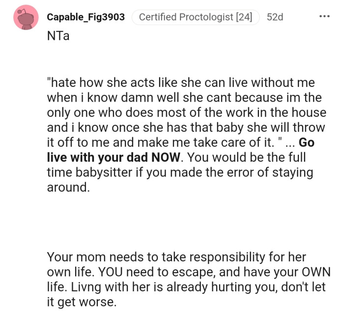The height and width of the screenshot is (312, 344).
Task: Click the NTa verdict text
Action: click(x=58, y=37)
